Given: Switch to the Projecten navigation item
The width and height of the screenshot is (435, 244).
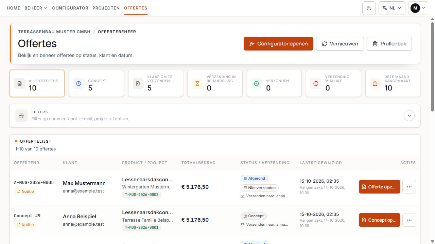Looking at the screenshot, I should tap(106, 8).
